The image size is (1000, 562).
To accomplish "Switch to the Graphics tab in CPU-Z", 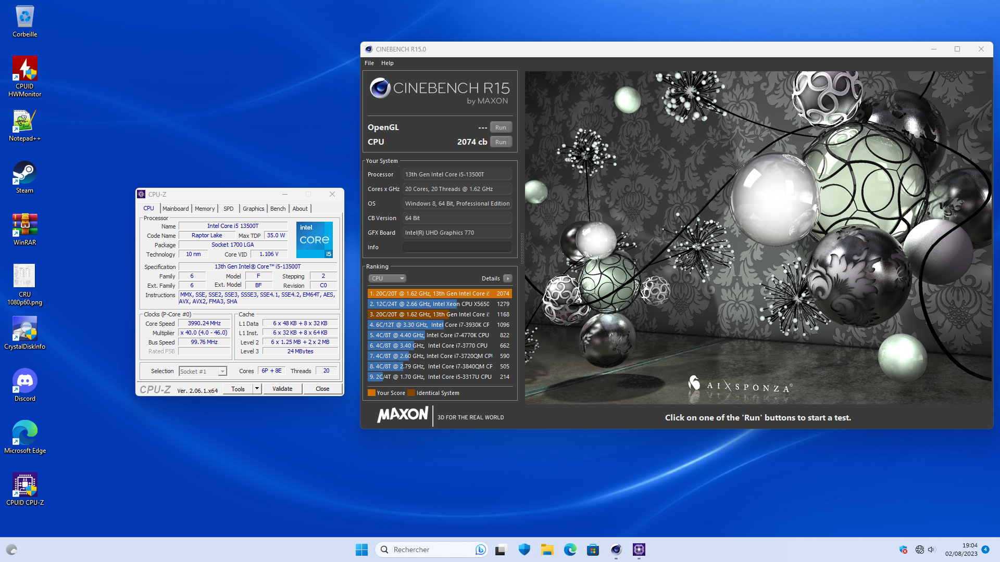I will (x=253, y=209).
